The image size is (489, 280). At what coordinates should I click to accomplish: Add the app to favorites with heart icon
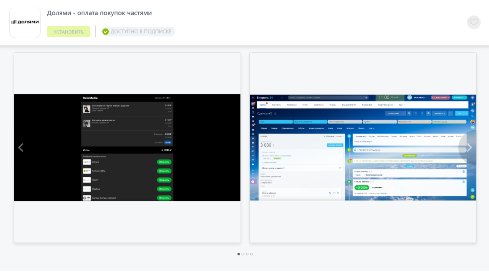pyautogui.click(x=474, y=22)
